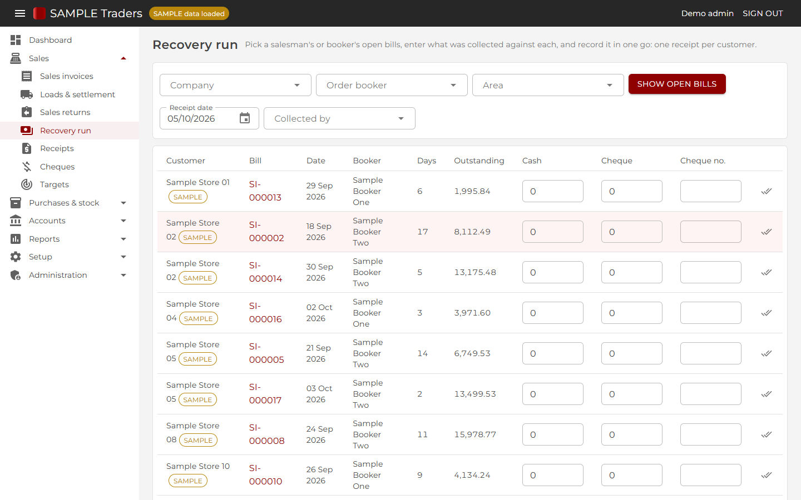The height and width of the screenshot is (500, 801).
Task: Toggle full-collection checkmark for SI-000014
Action: pos(767,272)
